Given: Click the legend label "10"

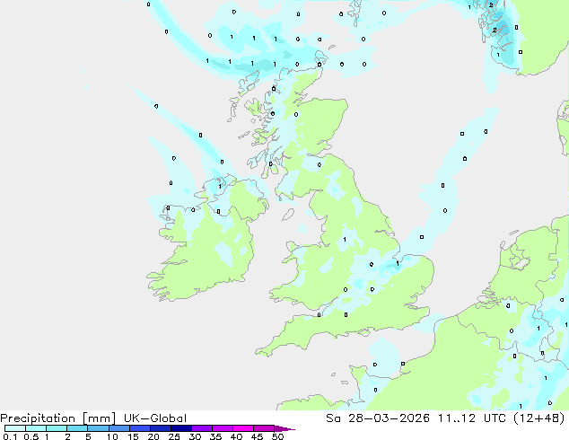Looking at the screenshot, I should coord(112,436).
